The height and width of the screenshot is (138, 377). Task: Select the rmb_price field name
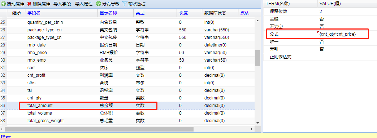coord(37,53)
